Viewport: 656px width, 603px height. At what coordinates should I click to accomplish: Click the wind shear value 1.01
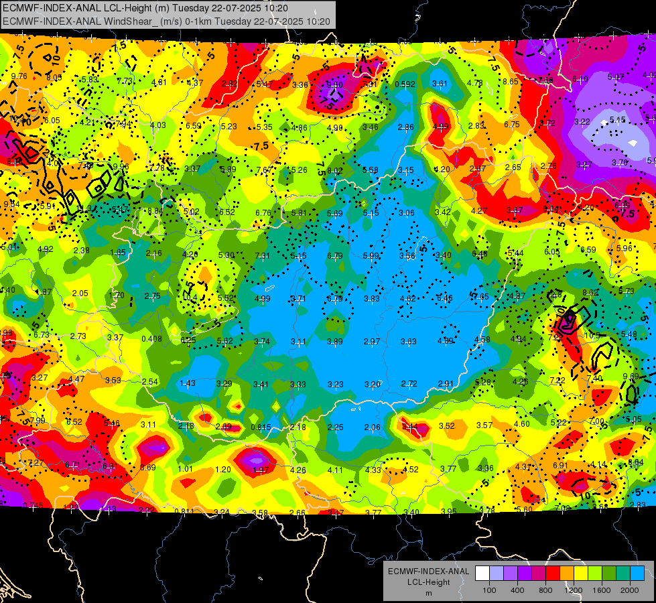[186, 469]
